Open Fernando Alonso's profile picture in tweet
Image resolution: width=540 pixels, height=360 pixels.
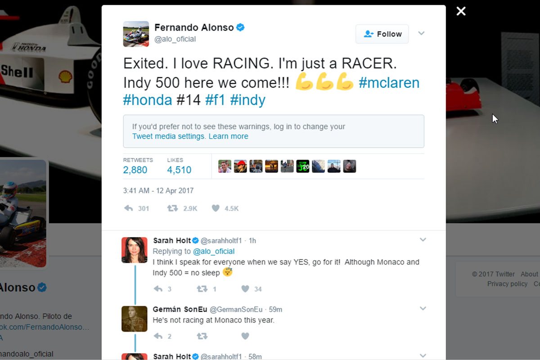pos(136,34)
